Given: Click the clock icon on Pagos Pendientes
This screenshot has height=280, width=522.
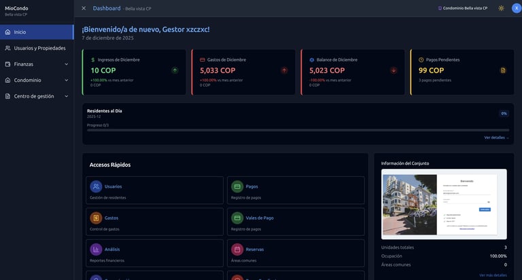Looking at the screenshot, I should coord(421,60).
